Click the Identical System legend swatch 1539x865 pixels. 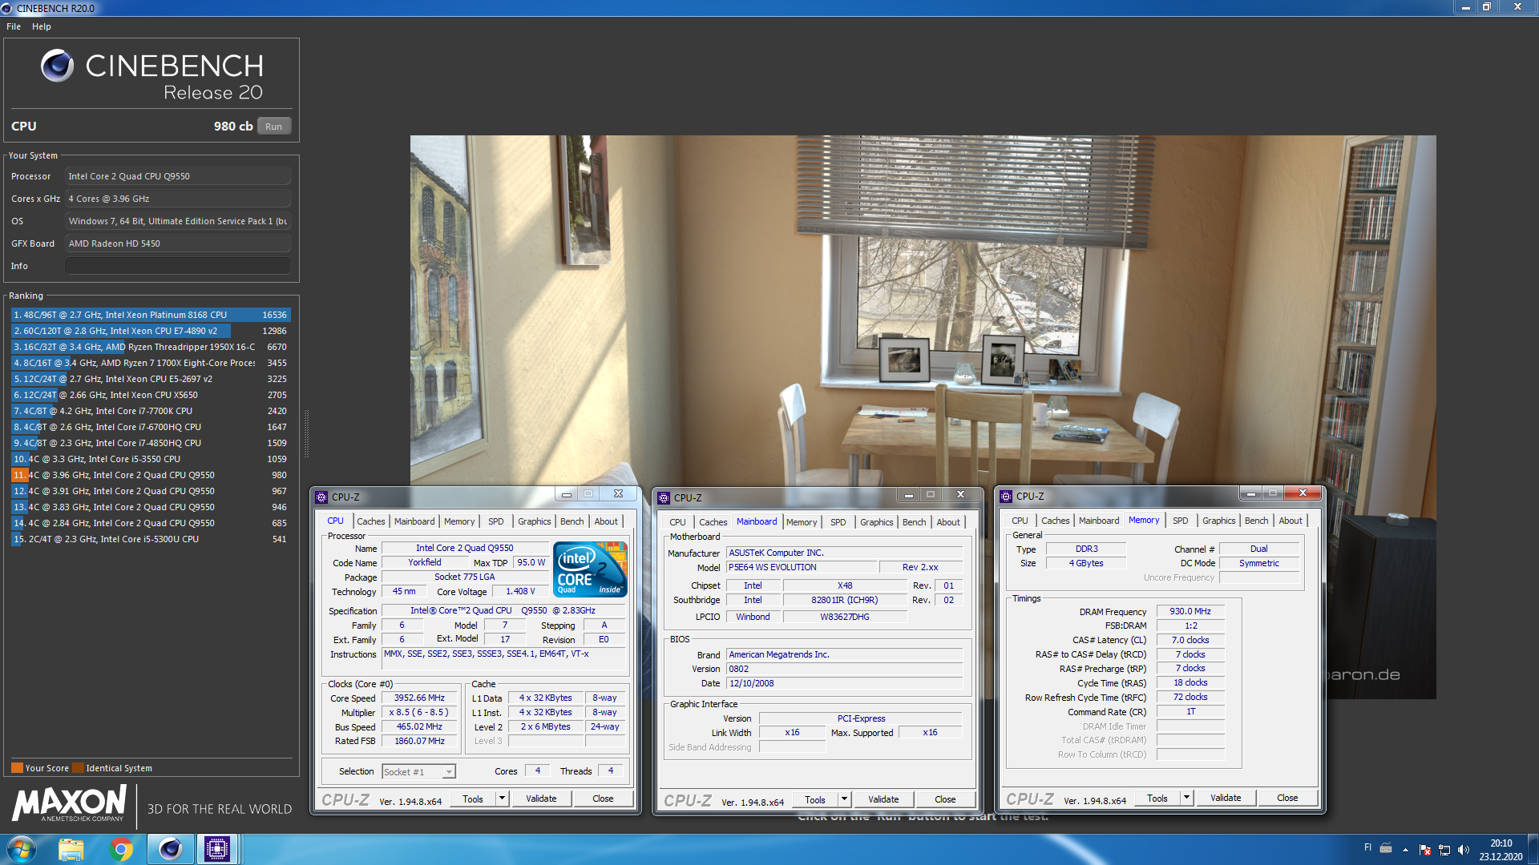click(78, 768)
